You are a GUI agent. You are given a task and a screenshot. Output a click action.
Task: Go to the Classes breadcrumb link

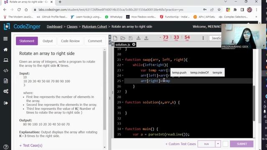pos(72,27)
